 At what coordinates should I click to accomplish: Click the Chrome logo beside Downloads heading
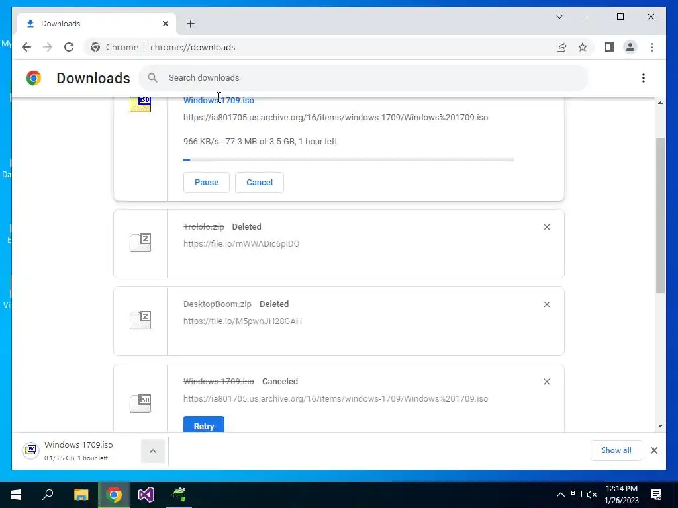point(34,78)
